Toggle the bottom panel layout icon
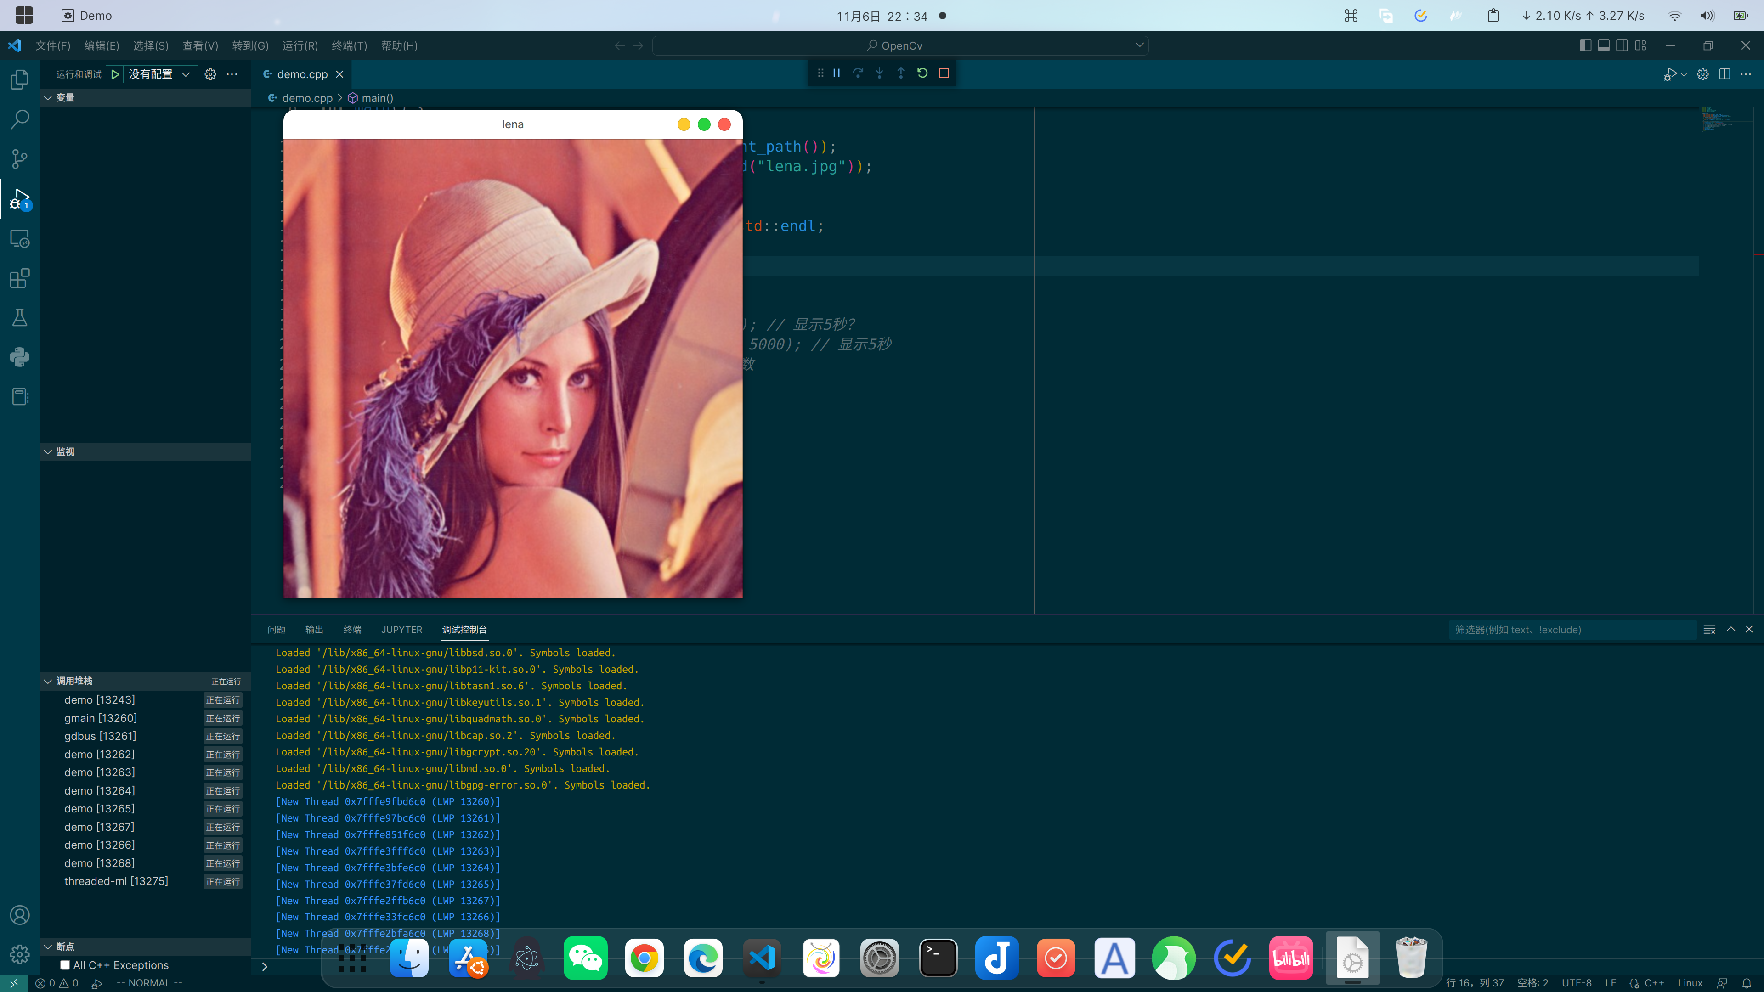Viewport: 1764px width, 992px height. (1604, 45)
